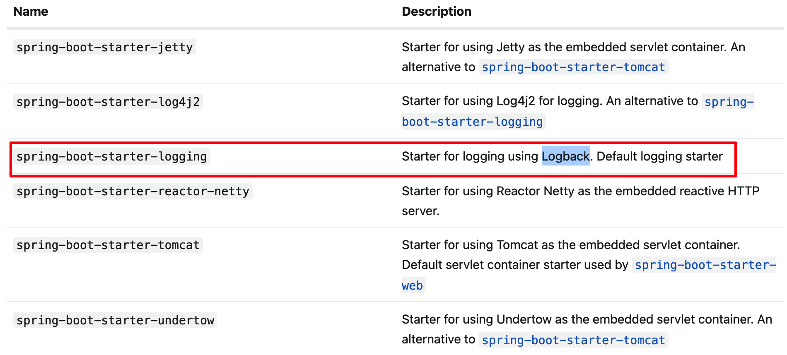Click the spring-boot-starter-tomcat link in Jetty row
The height and width of the screenshot is (355, 787).
click(x=573, y=67)
